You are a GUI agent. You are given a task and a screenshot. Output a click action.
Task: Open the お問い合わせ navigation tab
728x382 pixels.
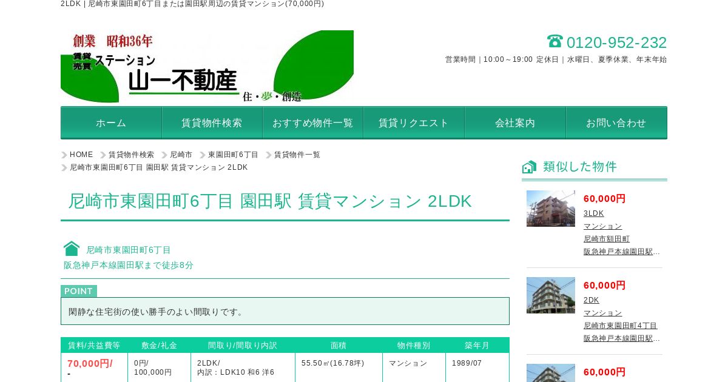(616, 122)
